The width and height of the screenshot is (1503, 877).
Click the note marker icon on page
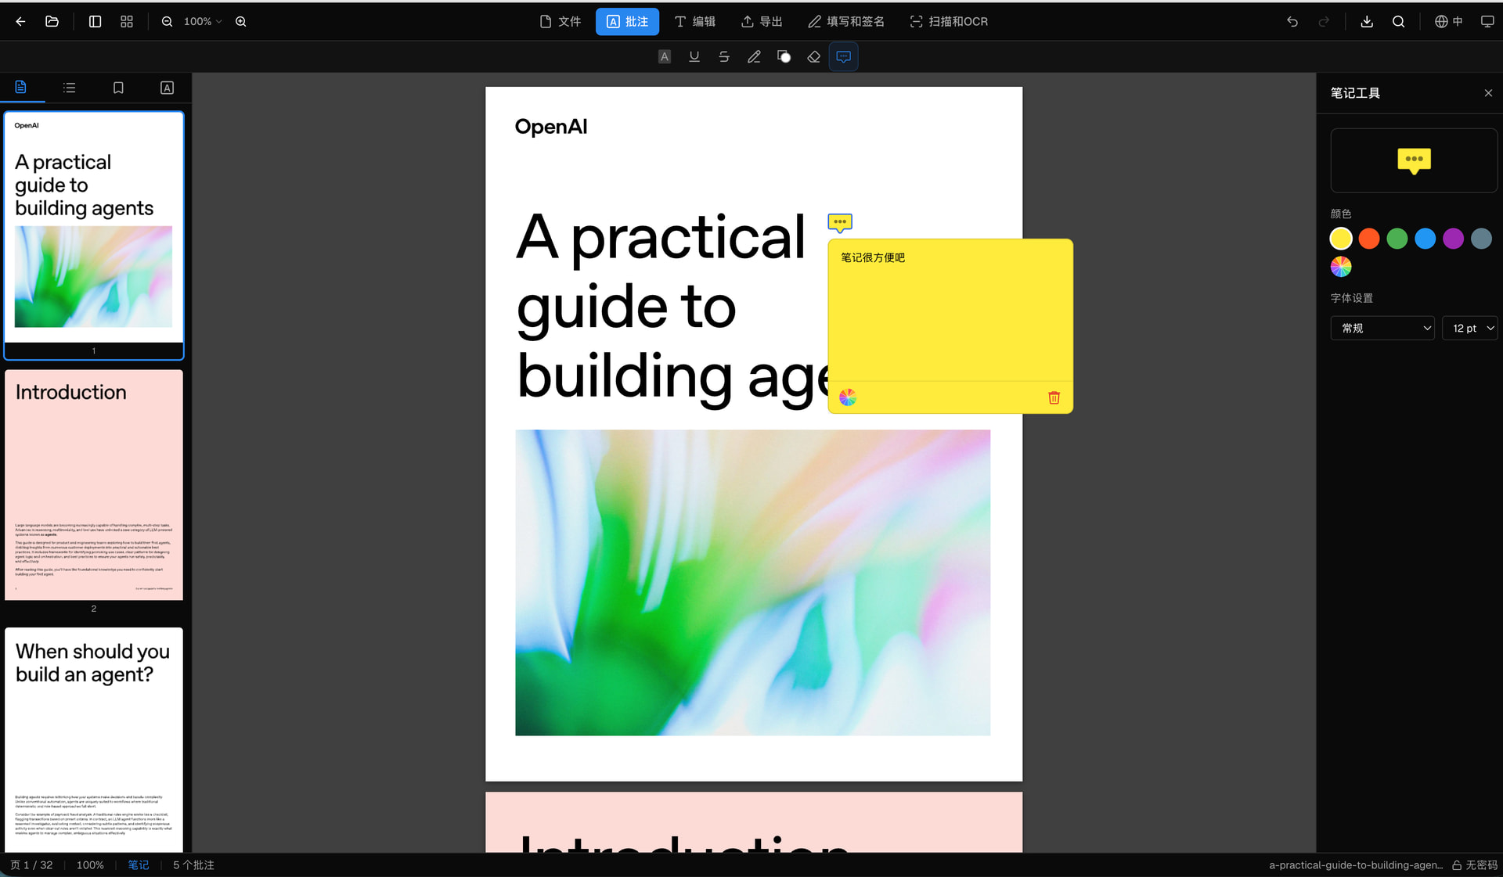(x=840, y=223)
